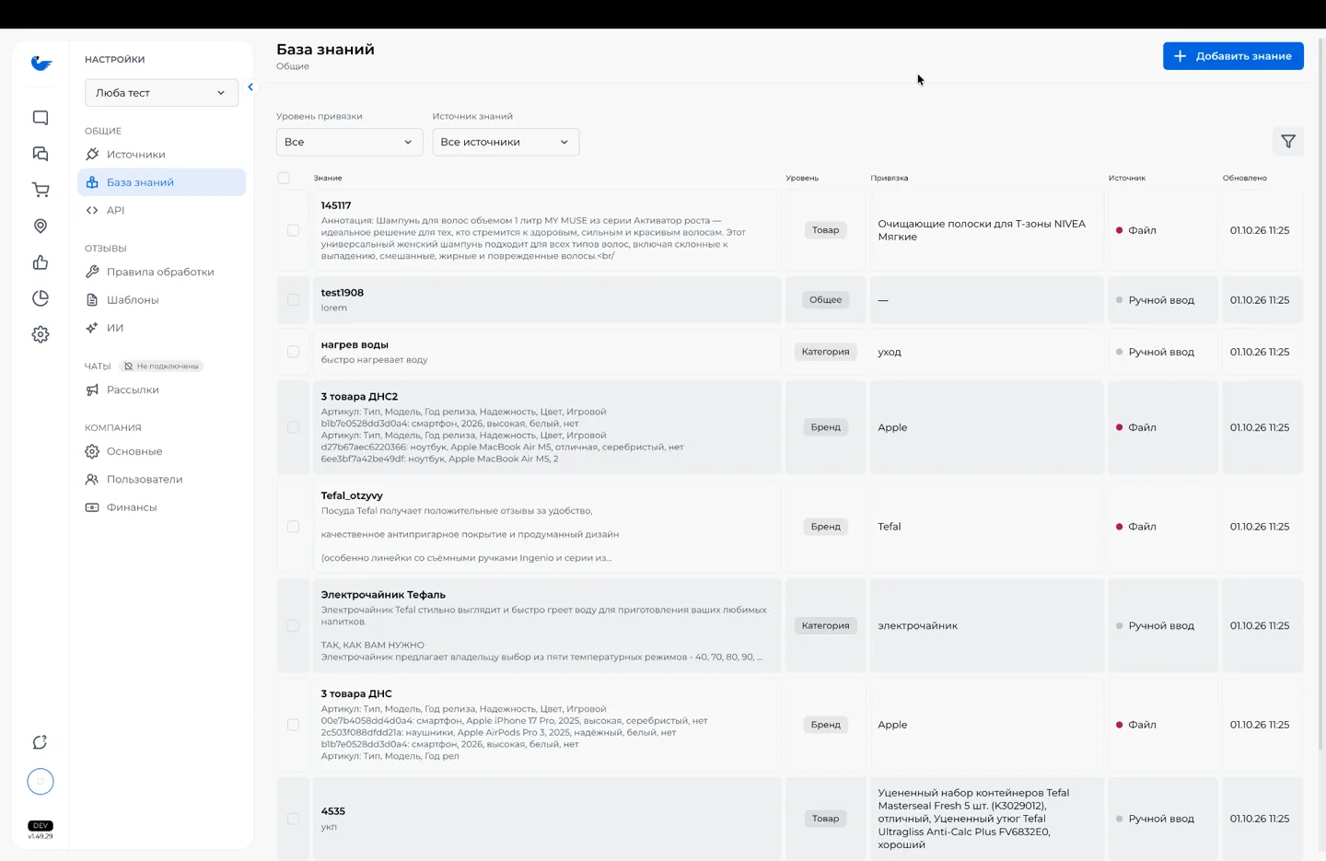The height and width of the screenshot is (861, 1326).
Task: Open the Люба тест account selector
Action: coord(161,93)
